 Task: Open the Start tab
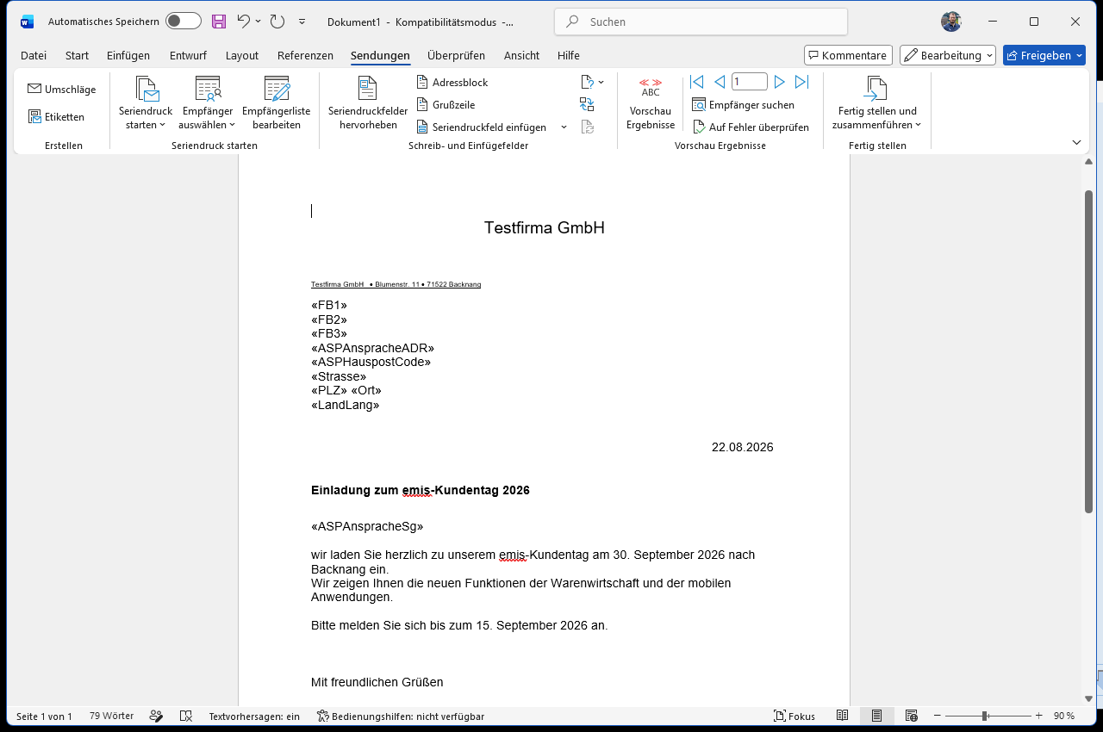click(77, 55)
